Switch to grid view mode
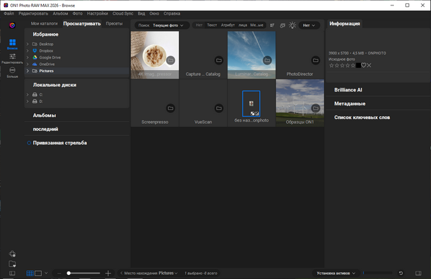 click(x=30, y=273)
